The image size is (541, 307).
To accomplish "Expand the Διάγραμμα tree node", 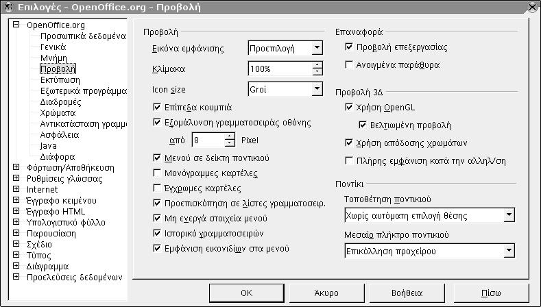I will [x=16, y=266].
